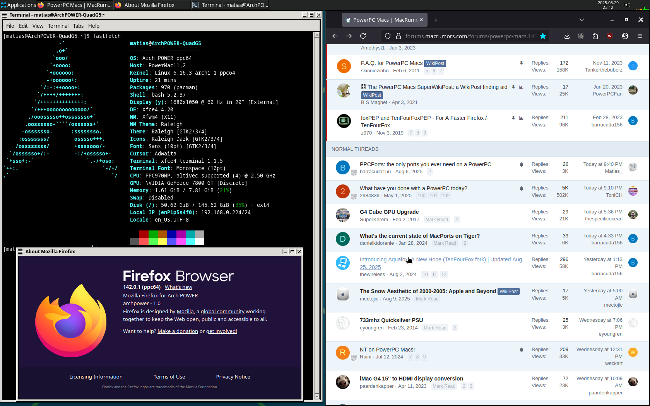Click the volume icon in the top panel
The image size is (650, 406).
point(628,5)
